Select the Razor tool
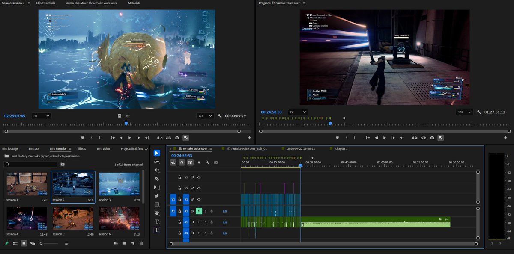Viewport: 514px width, 254px height. (x=157, y=179)
